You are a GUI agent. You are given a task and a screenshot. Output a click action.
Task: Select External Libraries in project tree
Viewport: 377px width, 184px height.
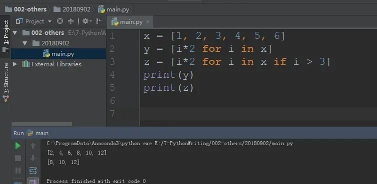pos(52,64)
